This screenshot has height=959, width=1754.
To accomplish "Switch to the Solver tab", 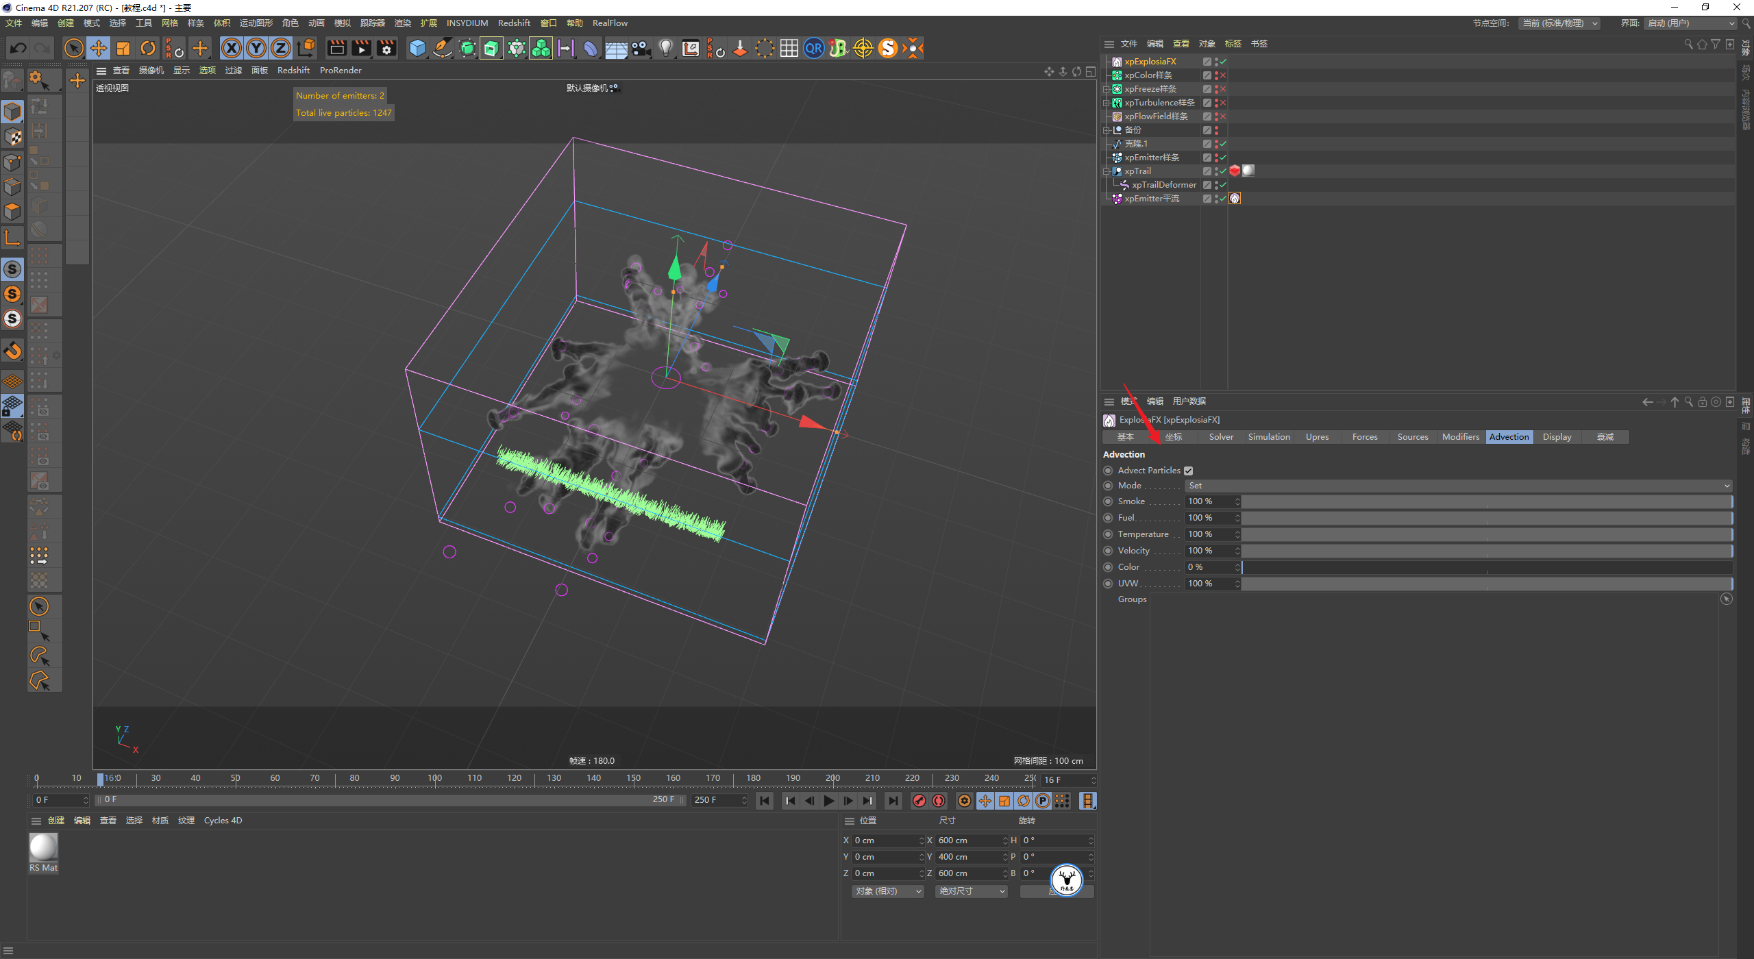I will 1220,437.
